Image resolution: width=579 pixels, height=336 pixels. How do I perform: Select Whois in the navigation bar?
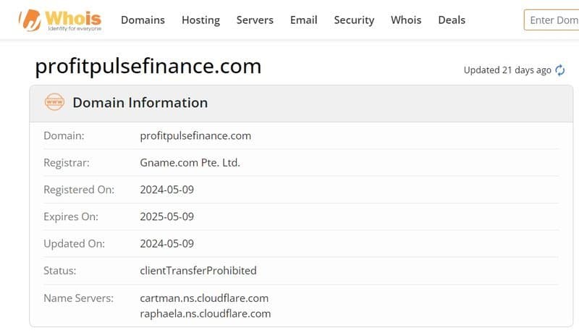[406, 20]
